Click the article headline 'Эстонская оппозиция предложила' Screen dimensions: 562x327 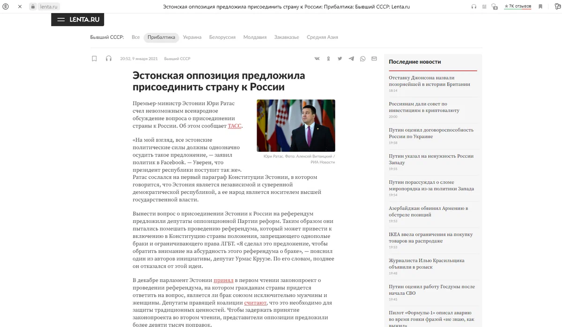click(219, 81)
